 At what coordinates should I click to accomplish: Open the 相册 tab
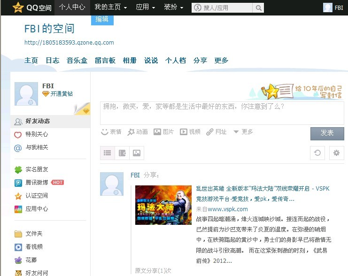coord(130,61)
